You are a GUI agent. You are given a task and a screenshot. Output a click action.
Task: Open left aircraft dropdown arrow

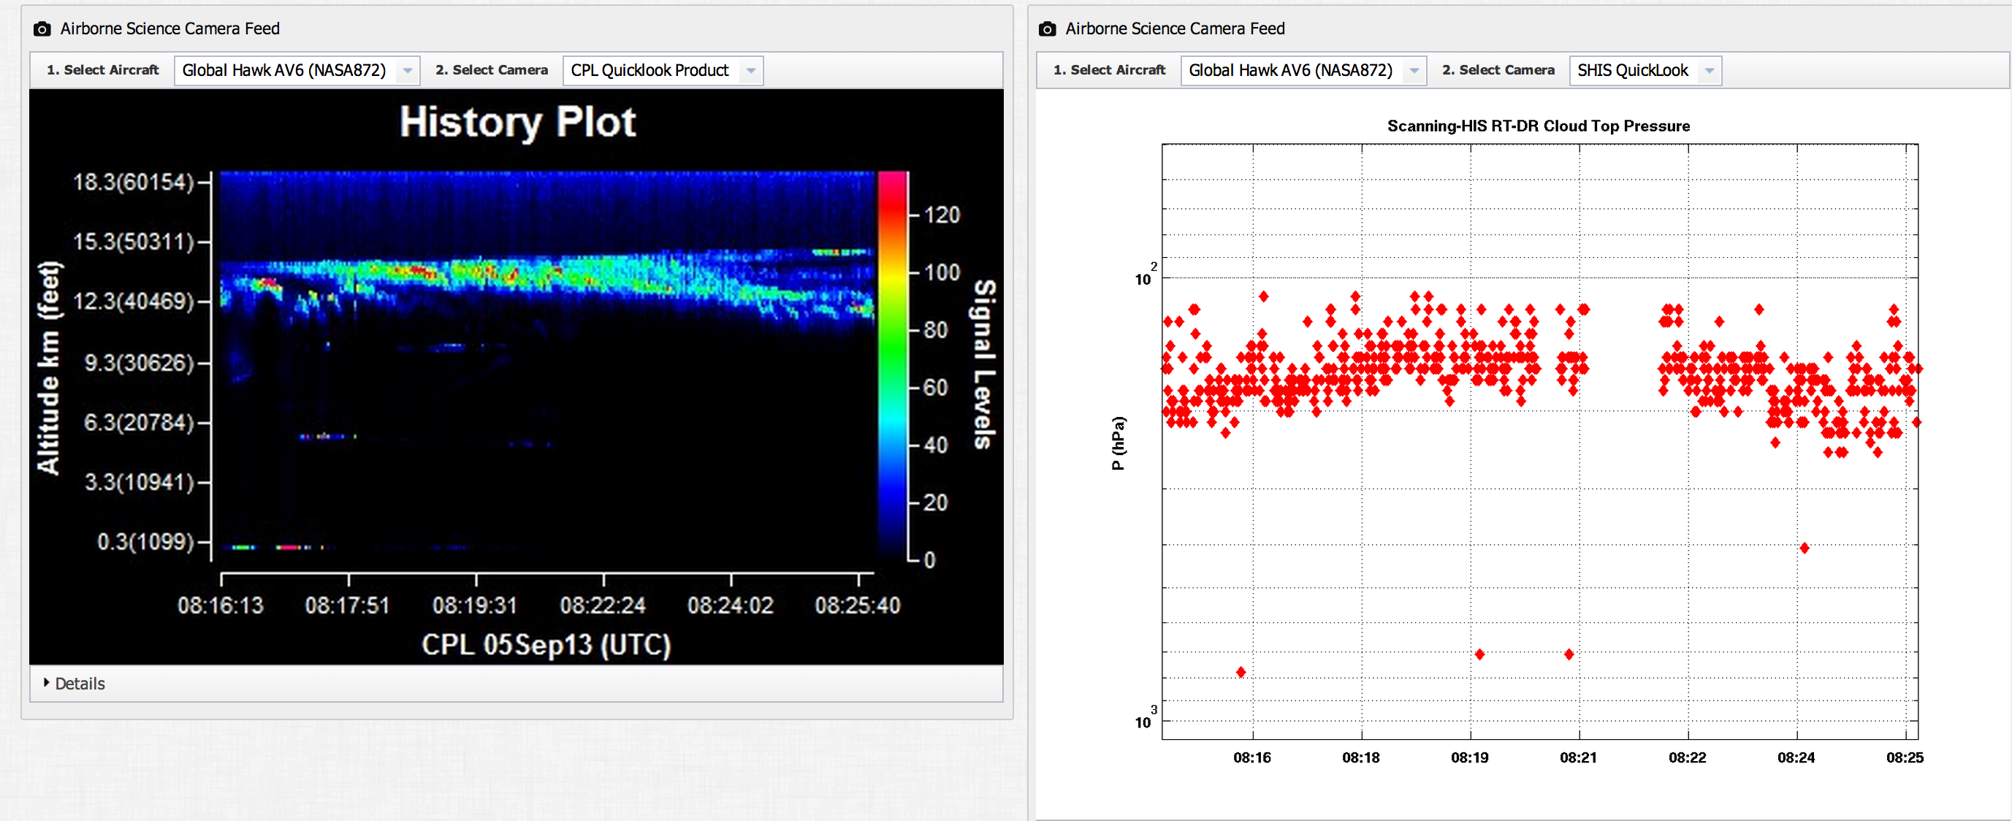click(x=407, y=70)
